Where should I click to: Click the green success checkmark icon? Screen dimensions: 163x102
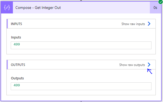(161, 2)
